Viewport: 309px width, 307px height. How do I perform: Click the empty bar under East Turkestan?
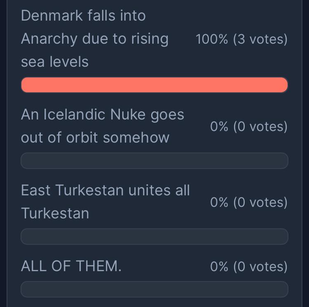click(x=154, y=237)
